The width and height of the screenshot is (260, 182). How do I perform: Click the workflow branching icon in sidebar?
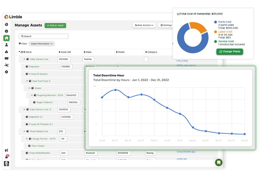[x=6, y=65]
